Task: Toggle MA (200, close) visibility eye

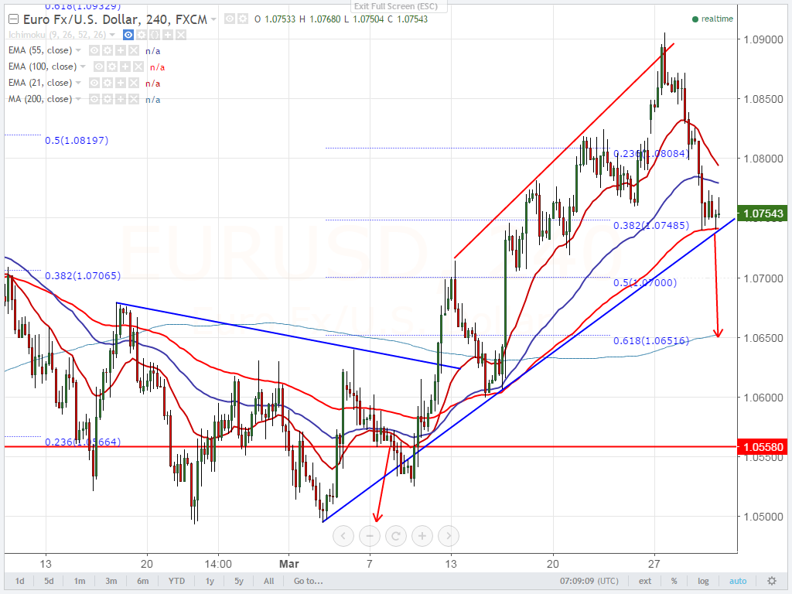Action: 94,99
